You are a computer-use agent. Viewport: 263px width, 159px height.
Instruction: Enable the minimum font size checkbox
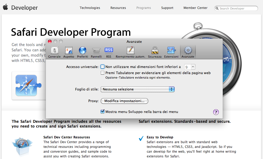pos(102,67)
